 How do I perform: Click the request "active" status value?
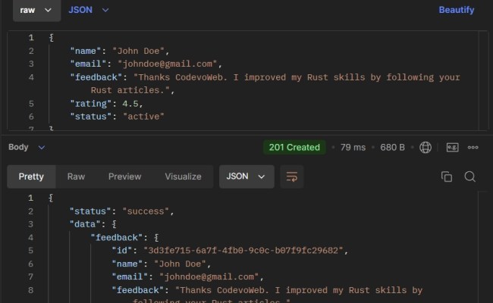(x=143, y=117)
